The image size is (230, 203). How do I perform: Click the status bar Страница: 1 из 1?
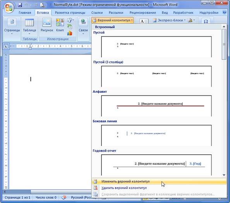click(x=17, y=198)
